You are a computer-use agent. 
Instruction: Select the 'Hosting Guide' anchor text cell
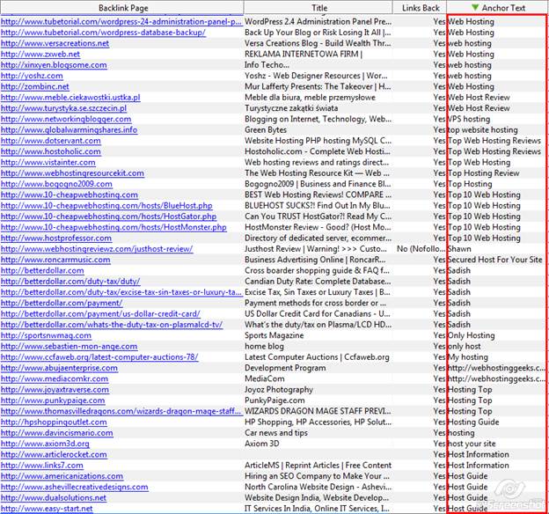pyautogui.click(x=473, y=422)
